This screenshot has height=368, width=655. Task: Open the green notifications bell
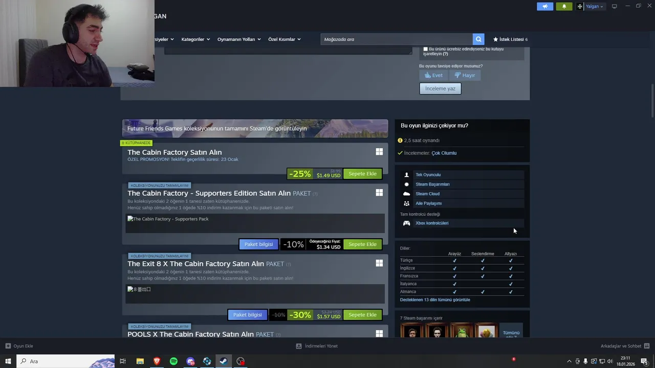564,6
